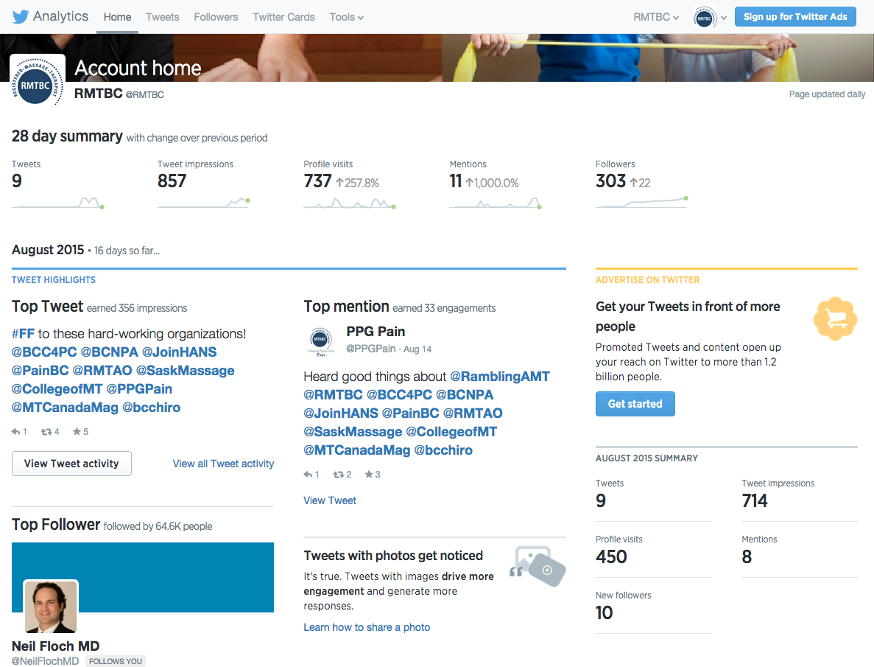
Task: Click the #FF hashtag link
Action: (x=23, y=334)
